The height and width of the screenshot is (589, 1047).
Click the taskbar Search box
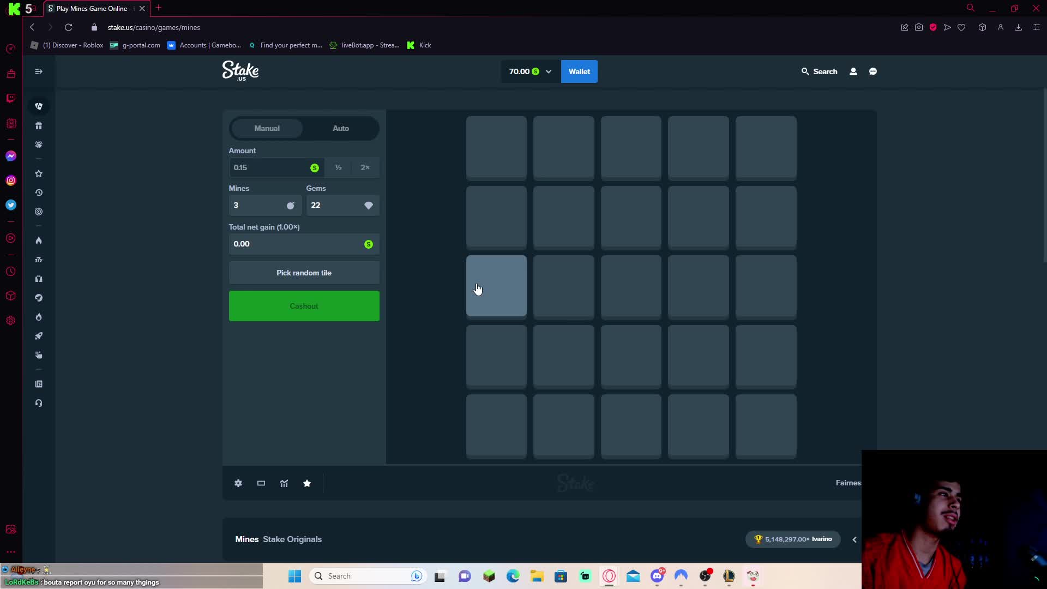pyautogui.click(x=368, y=576)
